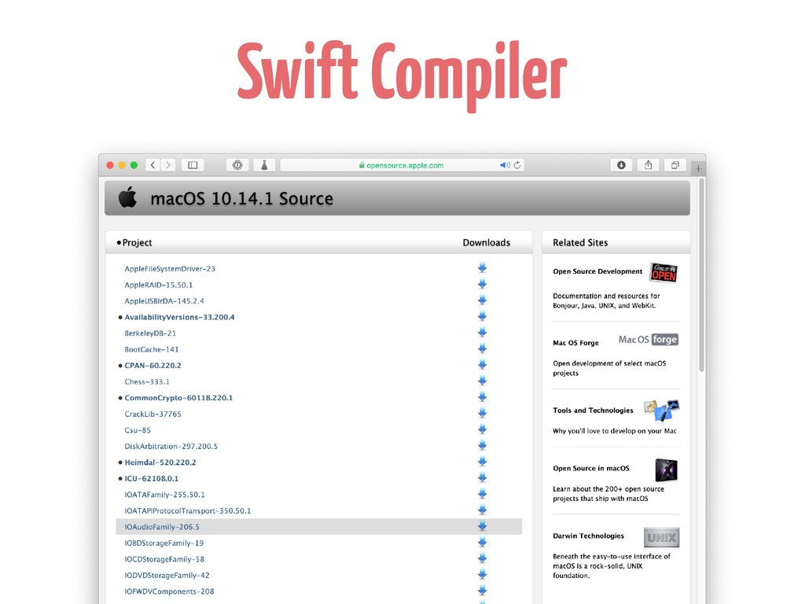Image resolution: width=805 pixels, height=604 pixels.
Task: Download BootCache-141 via its arrow icon
Action: click(482, 348)
